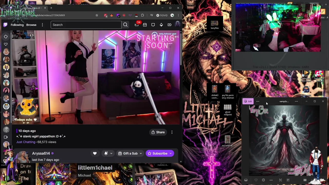Viewport: 329px width, 185px height.
Task: Open TikTok LIVE Studio desktop shortcut
Action: coord(319,76)
